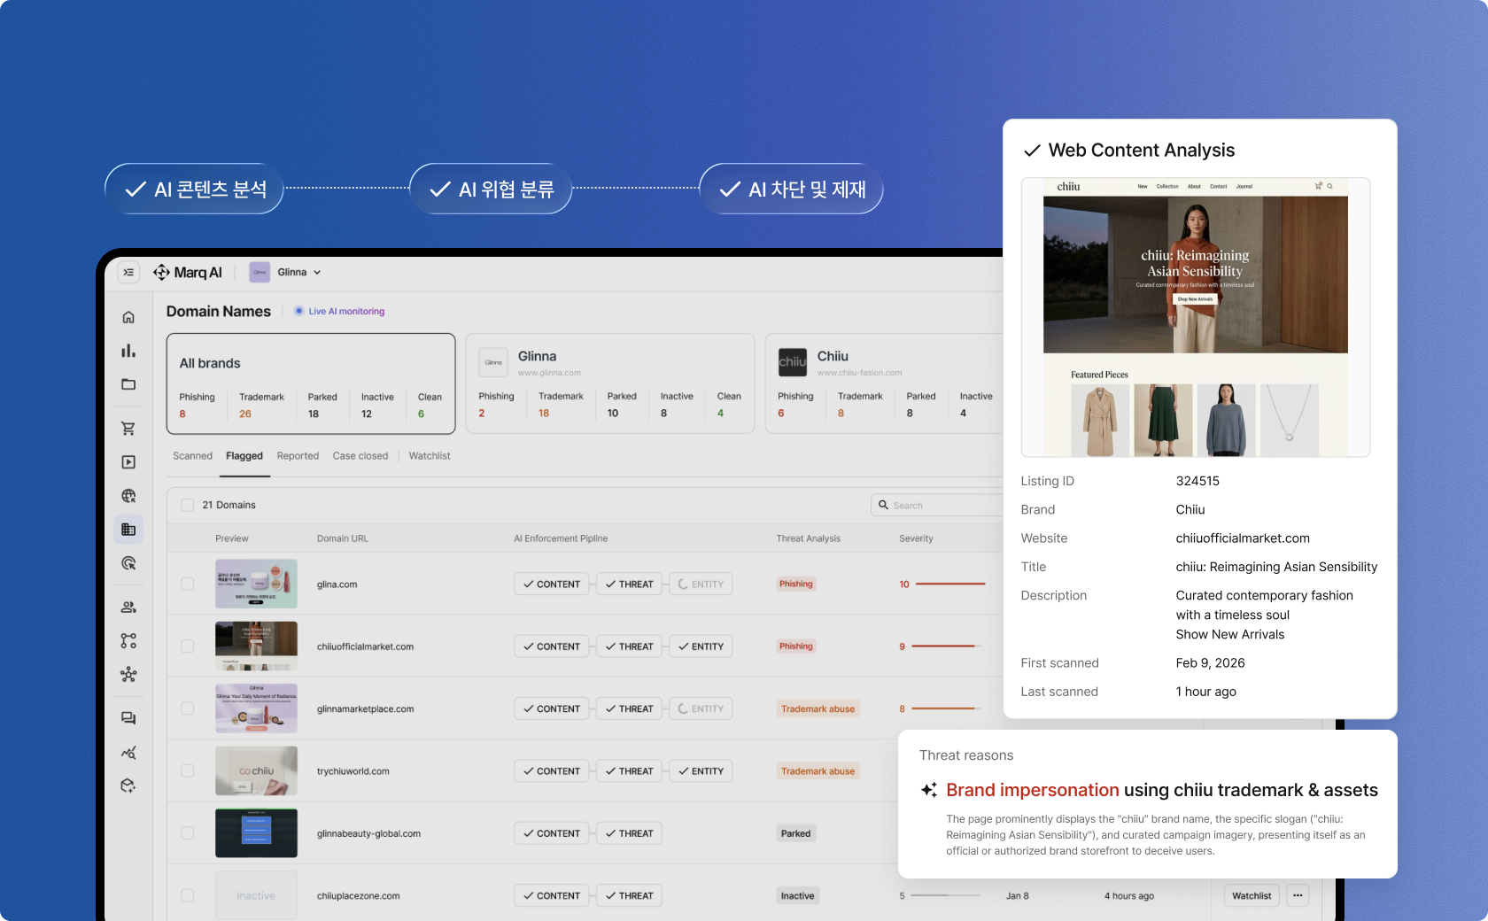
Task: Switch to the Case closed tab
Action: click(360, 456)
